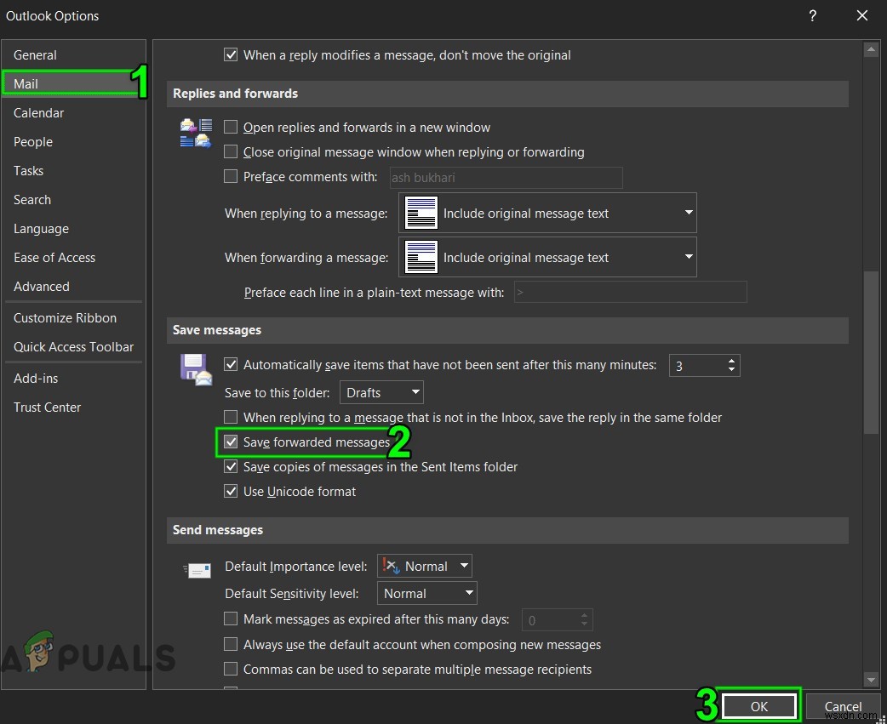Click the importance level icon next to Normal

point(392,566)
